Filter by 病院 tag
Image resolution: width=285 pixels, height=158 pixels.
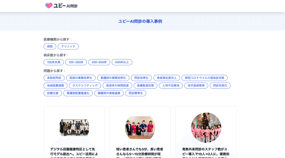pyautogui.click(x=50, y=46)
